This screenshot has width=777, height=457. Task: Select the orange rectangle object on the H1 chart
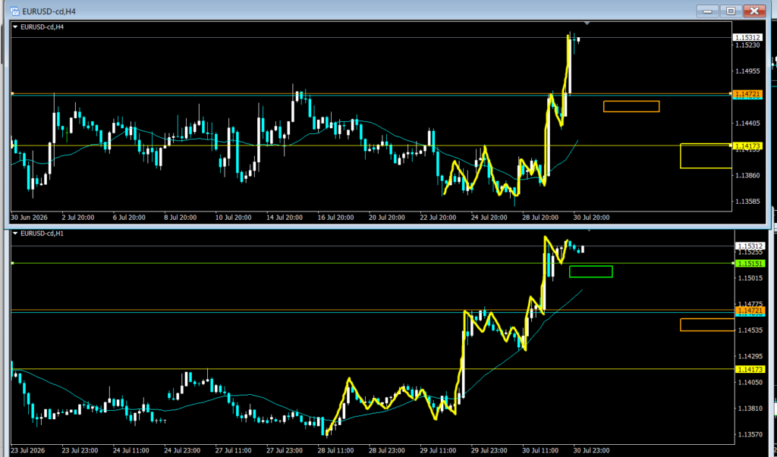(x=707, y=325)
